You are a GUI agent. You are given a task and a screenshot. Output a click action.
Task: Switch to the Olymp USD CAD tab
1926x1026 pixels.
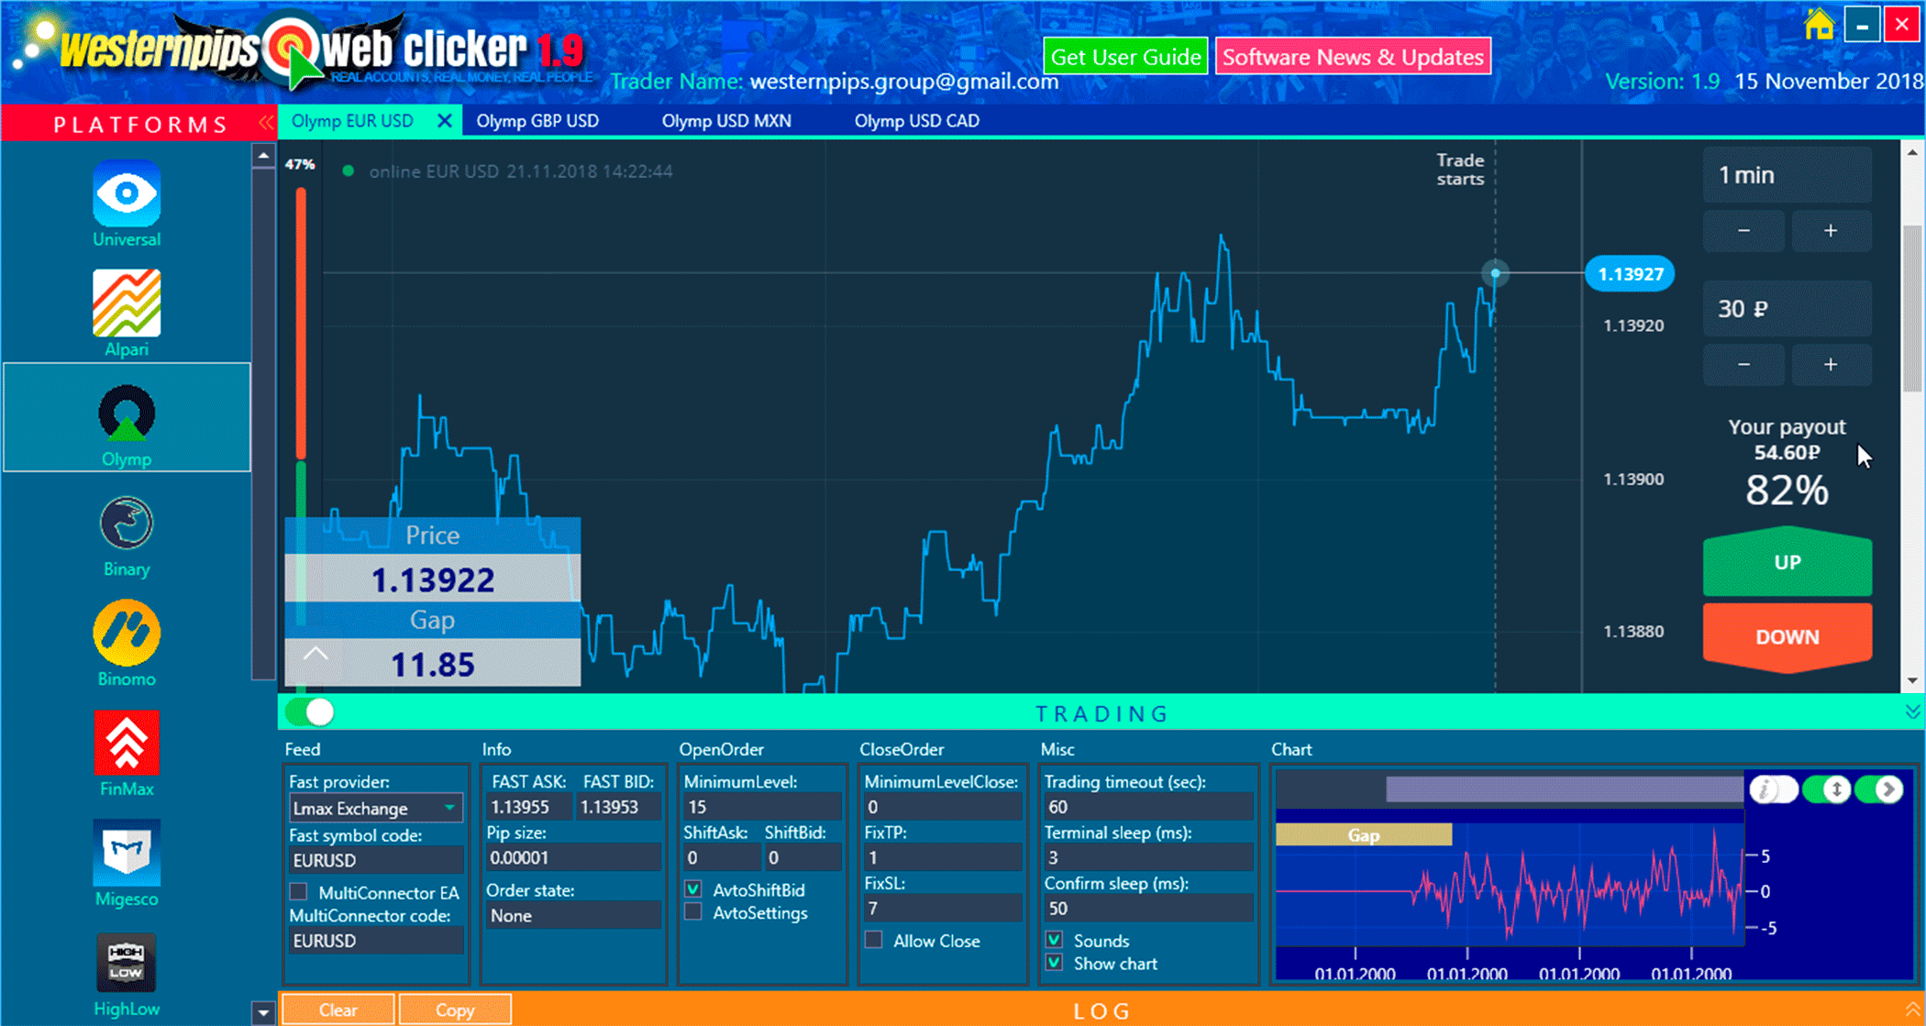click(916, 120)
